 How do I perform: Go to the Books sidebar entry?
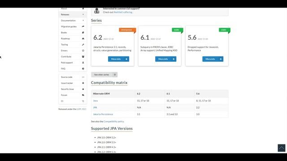point(73,33)
